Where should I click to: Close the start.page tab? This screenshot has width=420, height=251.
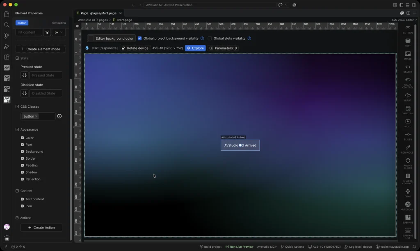[120, 13]
